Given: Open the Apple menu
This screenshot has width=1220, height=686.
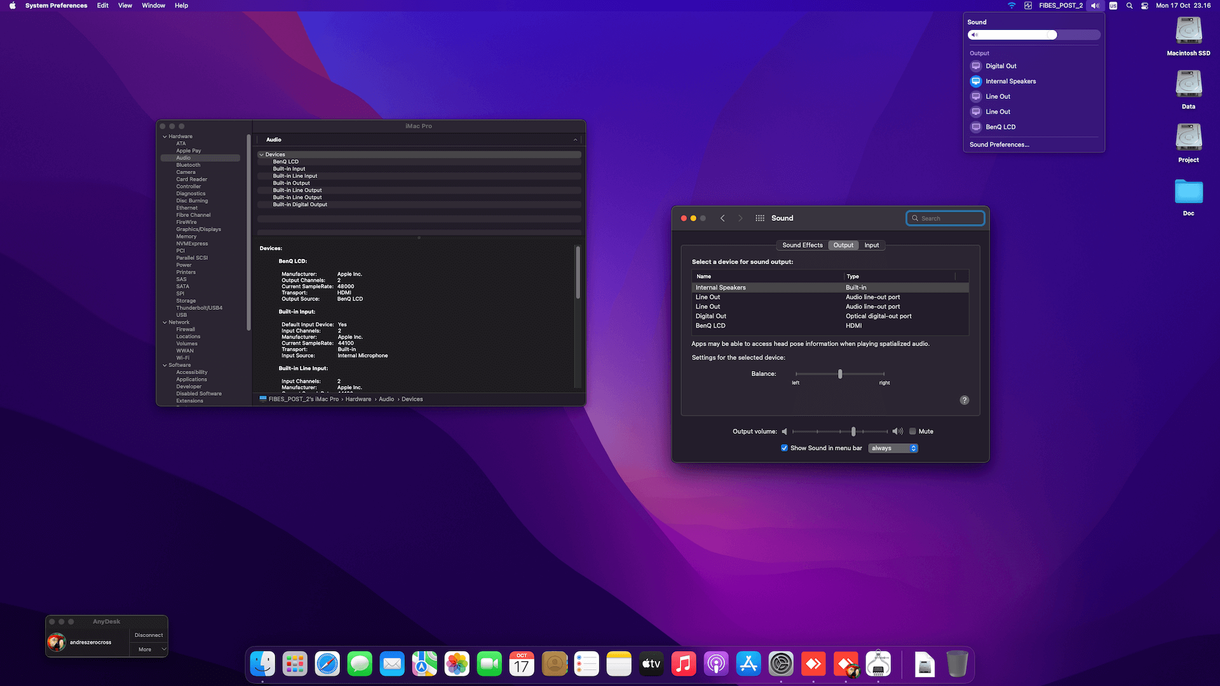Looking at the screenshot, I should pyautogui.click(x=12, y=5).
